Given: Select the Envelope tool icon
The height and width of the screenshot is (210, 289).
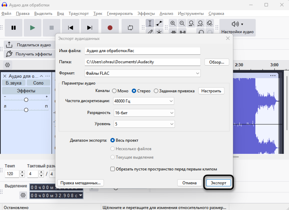Looking at the screenshot, I should tap(159, 24).
